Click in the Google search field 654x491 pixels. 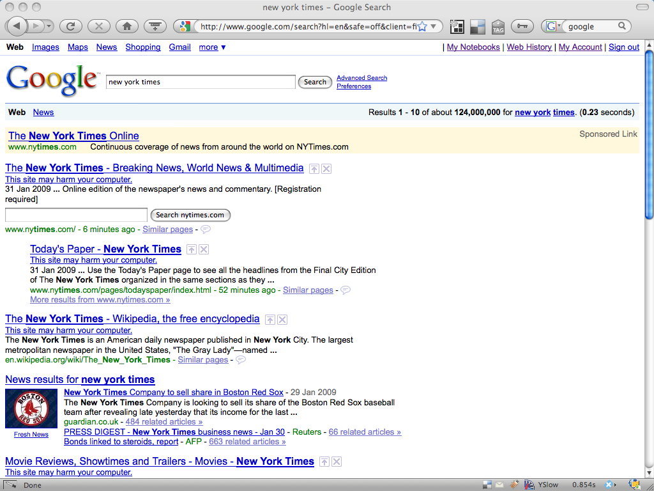tap(200, 82)
